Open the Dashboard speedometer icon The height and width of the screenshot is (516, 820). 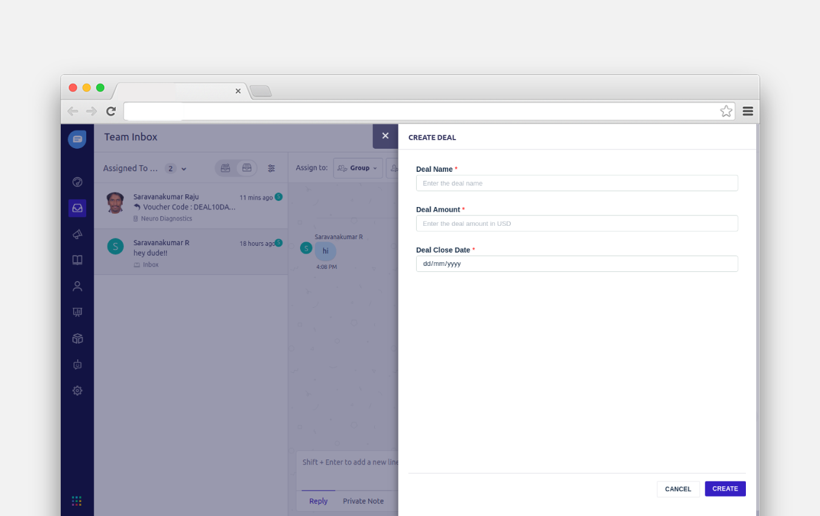click(x=77, y=182)
